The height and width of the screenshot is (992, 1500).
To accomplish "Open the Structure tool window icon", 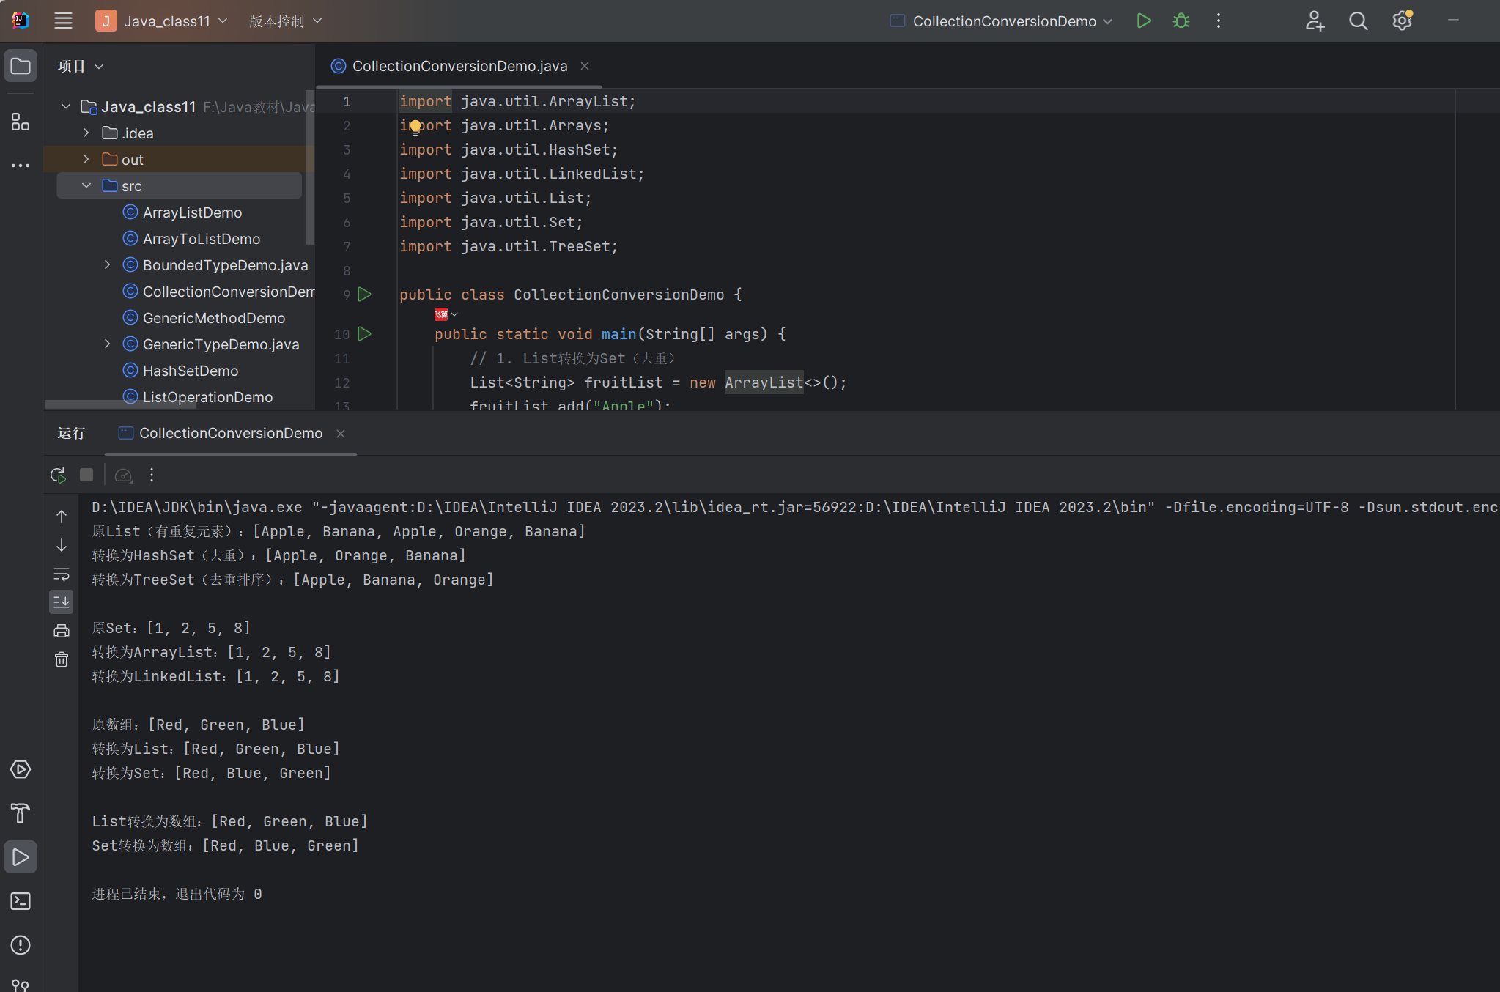I will point(21,122).
